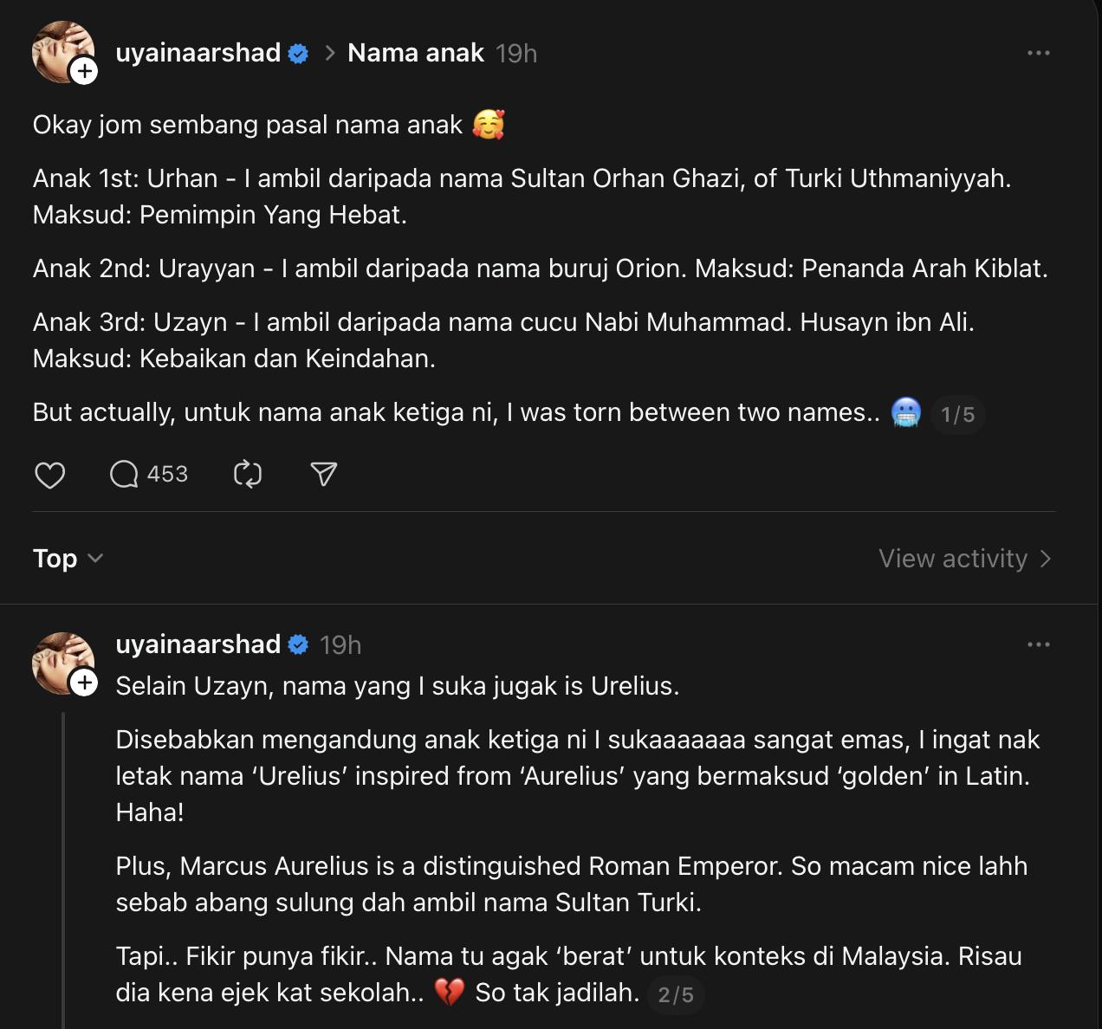Open the uyainaarshad username on the reply
The width and height of the screenshot is (1102, 1029).
pyautogui.click(x=198, y=644)
